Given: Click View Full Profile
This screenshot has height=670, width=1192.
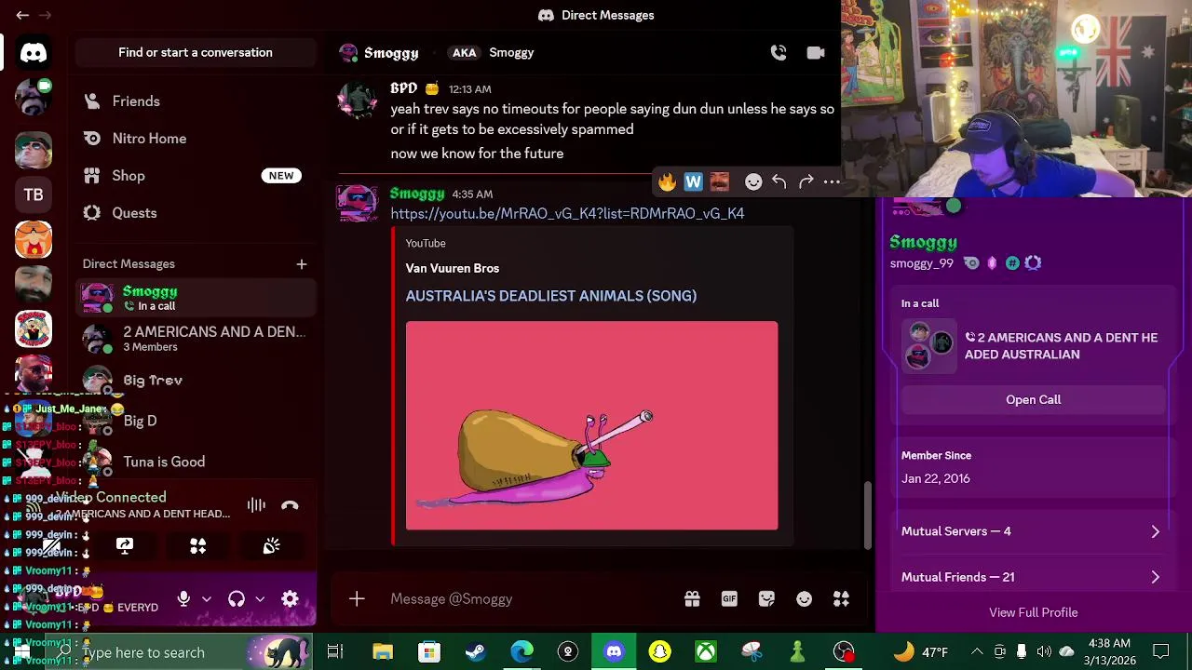Looking at the screenshot, I should [1033, 613].
